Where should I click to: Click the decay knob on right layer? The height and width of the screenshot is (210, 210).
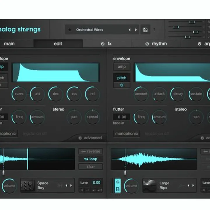tap(178, 94)
